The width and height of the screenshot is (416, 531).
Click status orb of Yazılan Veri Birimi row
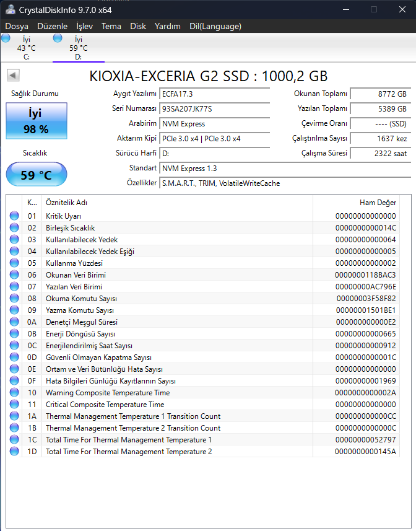(x=14, y=286)
